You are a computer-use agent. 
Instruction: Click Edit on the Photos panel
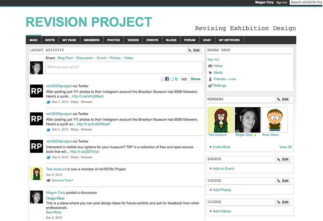[283, 181]
